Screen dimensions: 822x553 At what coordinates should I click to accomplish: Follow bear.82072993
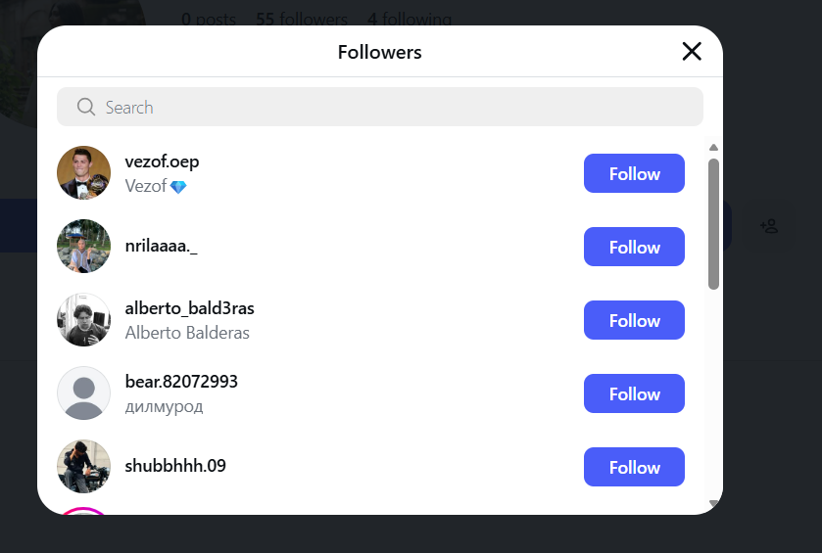(x=634, y=394)
